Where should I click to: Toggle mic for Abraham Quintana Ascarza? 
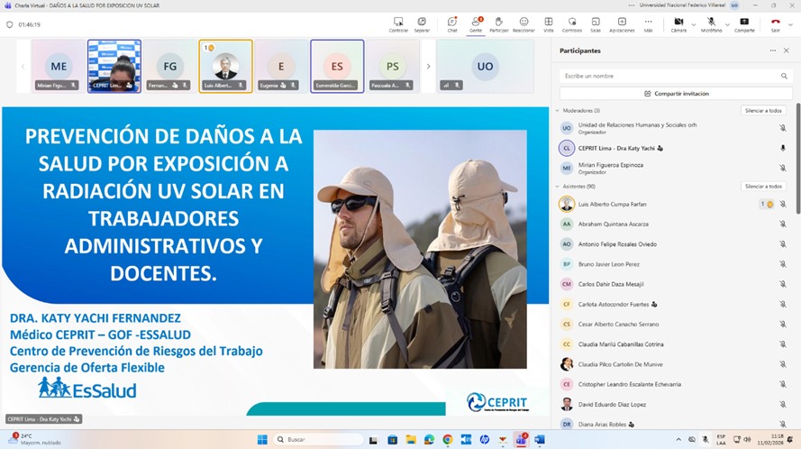783,224
